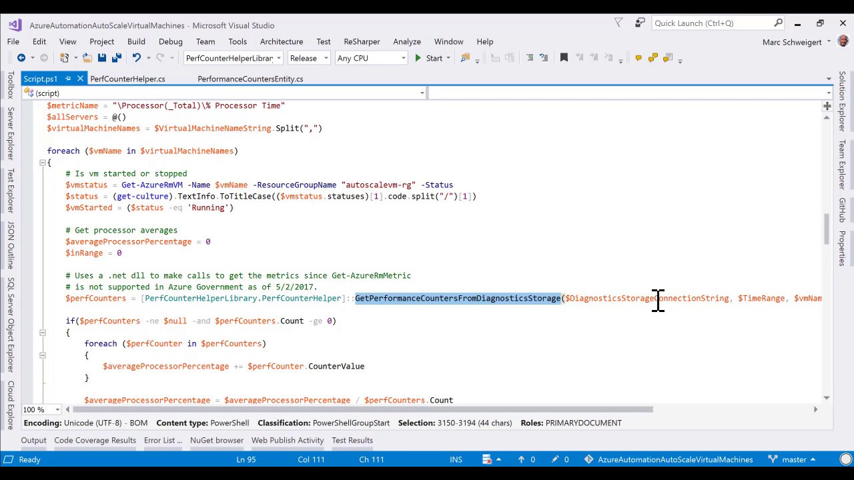Open the Team Explorer side panel
The width and height of the screenshot is (854, 480).
point(842,165)
